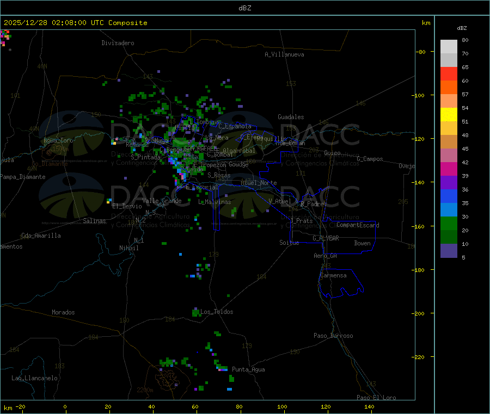Click the El_Desvio location label

(x=127, y=206)
